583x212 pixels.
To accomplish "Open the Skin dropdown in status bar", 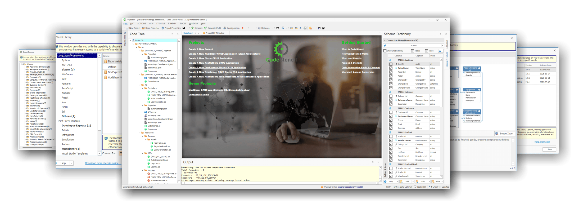I will click(388, 187).
